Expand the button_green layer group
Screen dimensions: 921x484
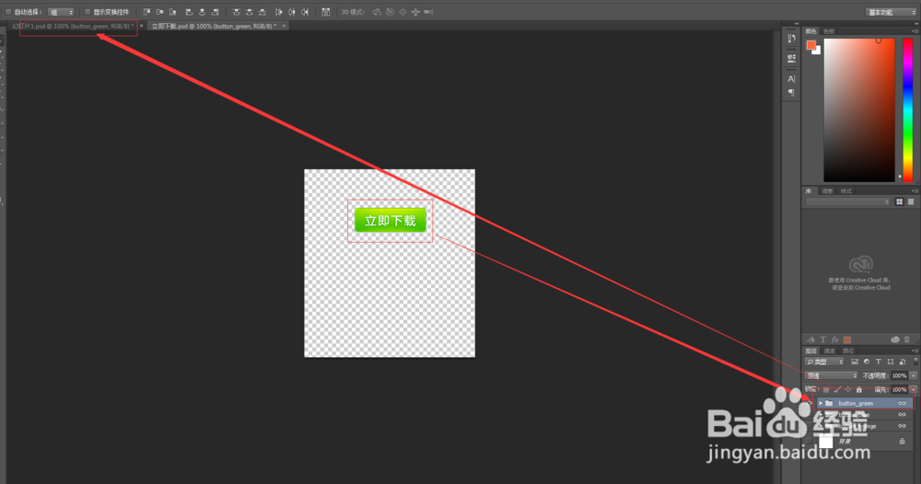(822, 404)
